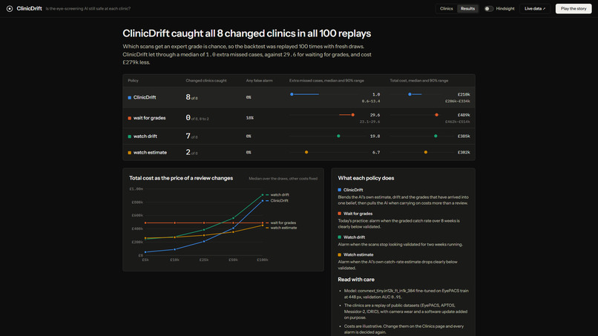Click the £385k watch drift cost

pyautogui.click(x=464, y=136)
